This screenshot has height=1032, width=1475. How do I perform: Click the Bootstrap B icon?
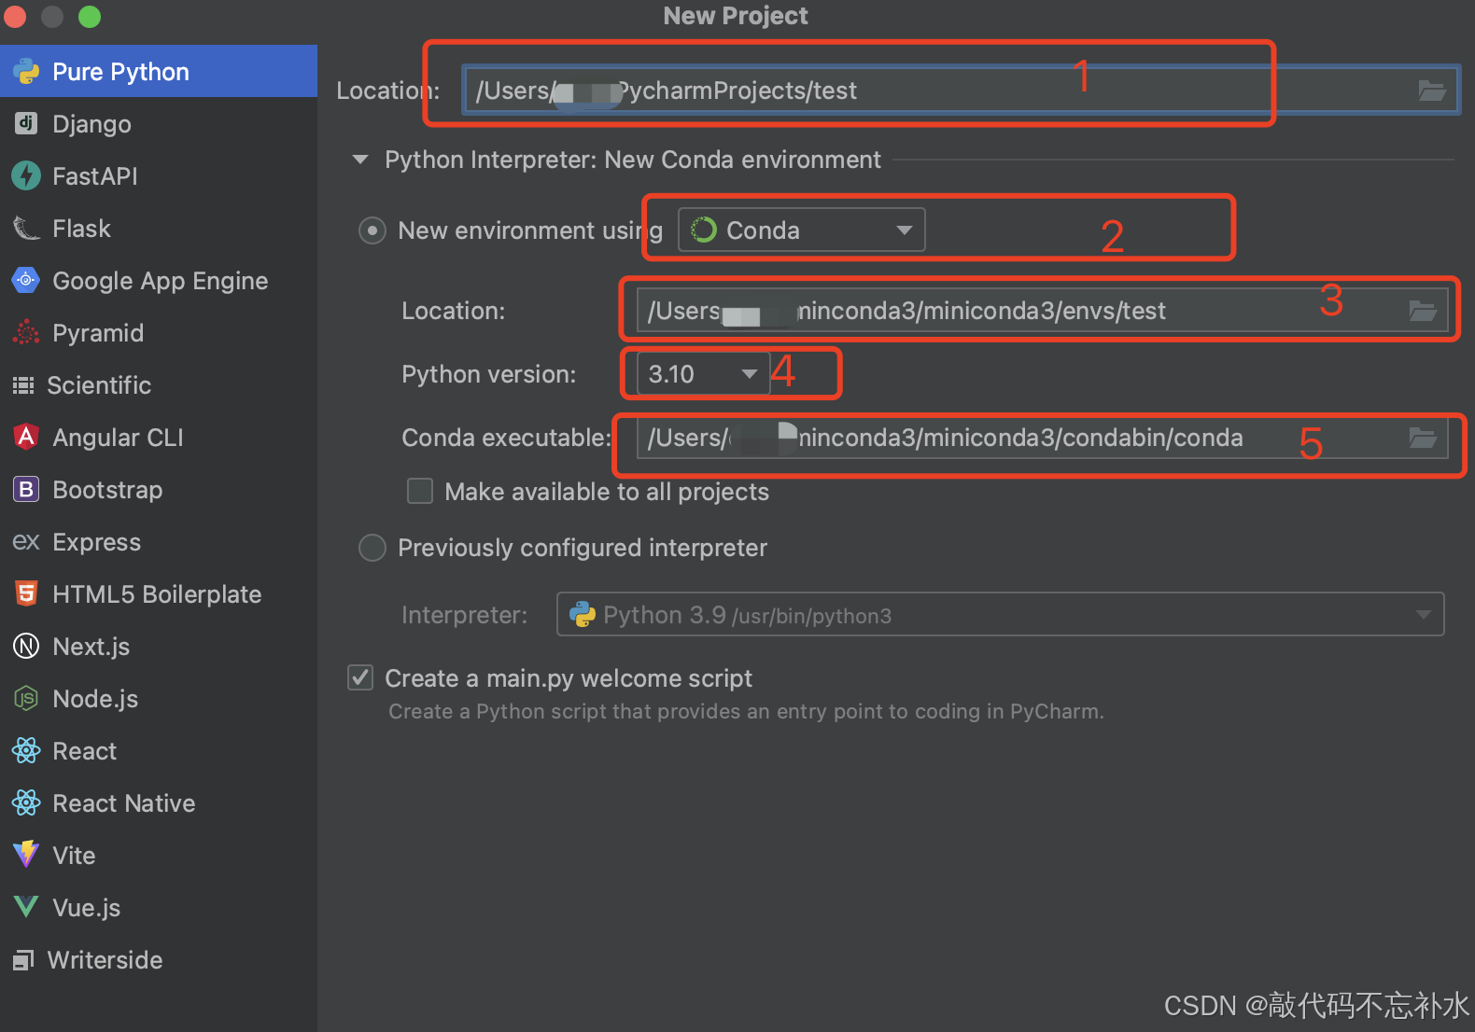[26, 489]
